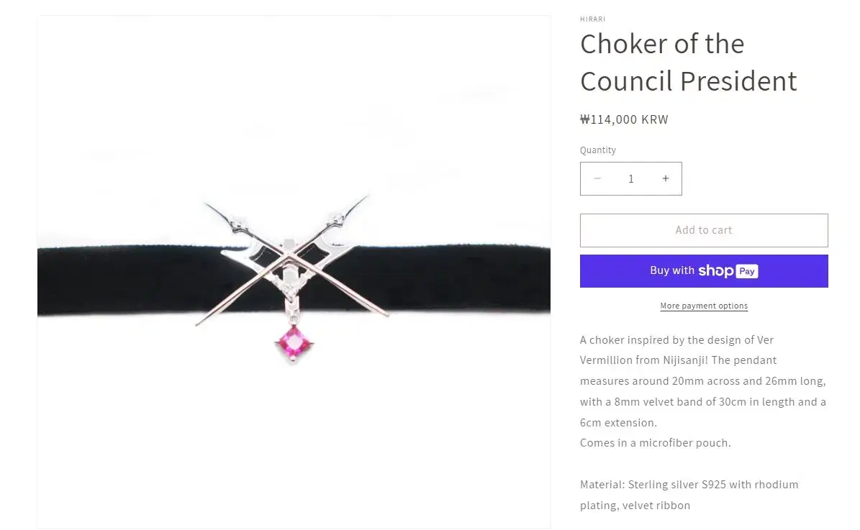Click the HIRARI vendor label
The height and width of the screenshot is (530, 860).
pyautogui.click(x=592, y=19)
